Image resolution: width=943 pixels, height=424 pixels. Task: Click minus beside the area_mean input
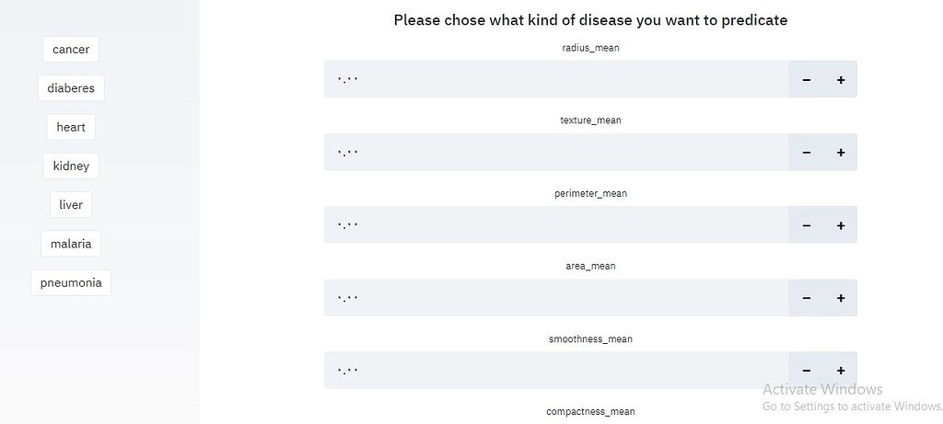click(x=806, y=298)
